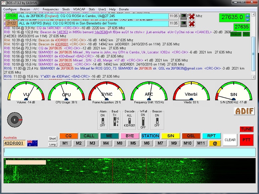Click the VU volume gauge
The image size is (259, 194).
[x=26, y=91]
